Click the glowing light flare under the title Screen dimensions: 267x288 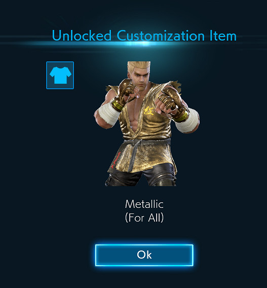click(144, 44)
